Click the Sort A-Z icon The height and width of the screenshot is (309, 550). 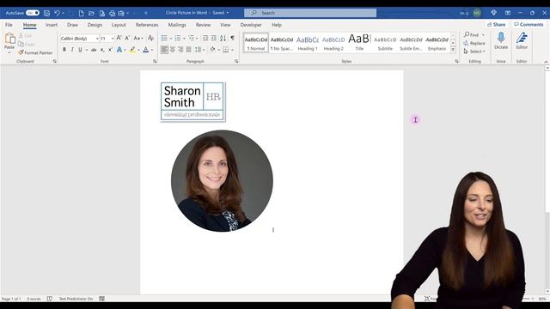point(223,38)
